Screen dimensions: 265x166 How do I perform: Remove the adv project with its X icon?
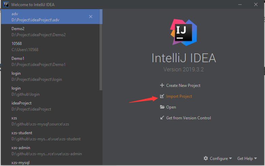[x=91, y=17]
